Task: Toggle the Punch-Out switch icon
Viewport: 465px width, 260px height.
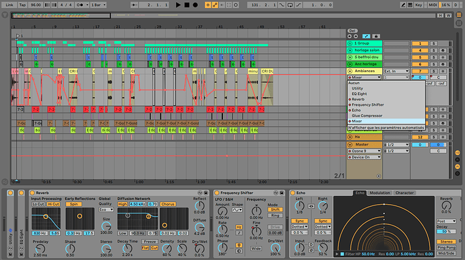Action: tap(298, 5)
